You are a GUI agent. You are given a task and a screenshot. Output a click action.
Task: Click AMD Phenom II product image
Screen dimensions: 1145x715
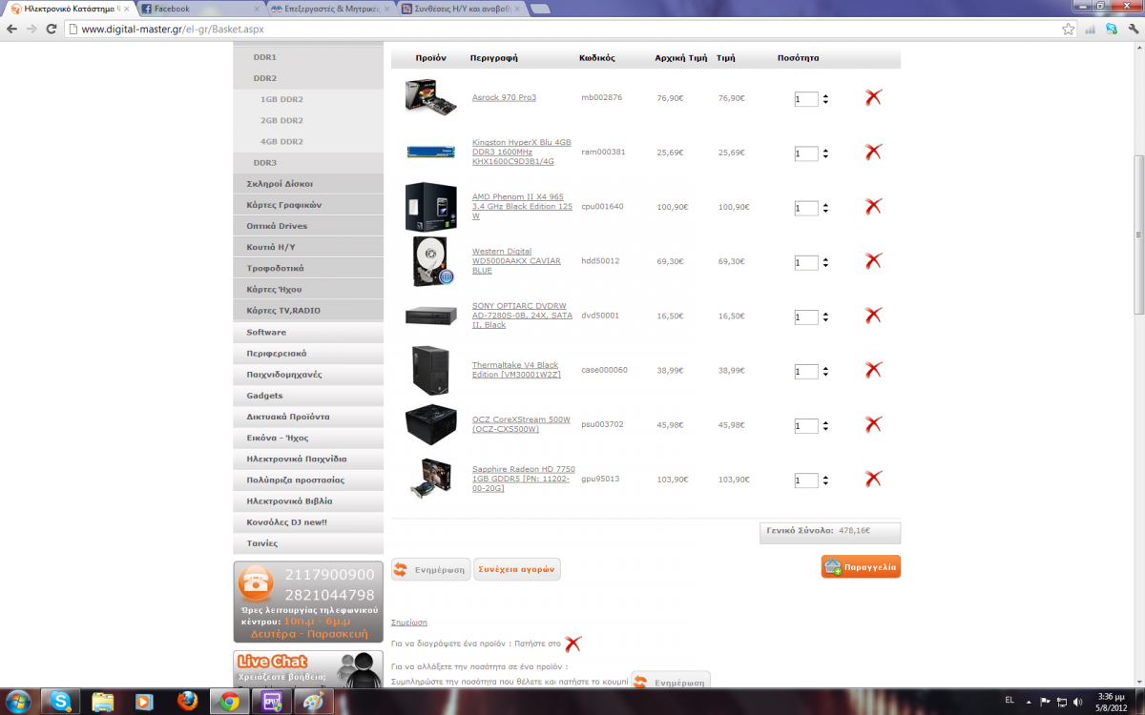click(x=431, y=206)
